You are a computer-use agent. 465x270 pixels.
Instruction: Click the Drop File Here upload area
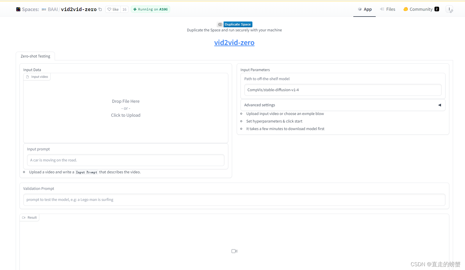click(x=126, y=108)
